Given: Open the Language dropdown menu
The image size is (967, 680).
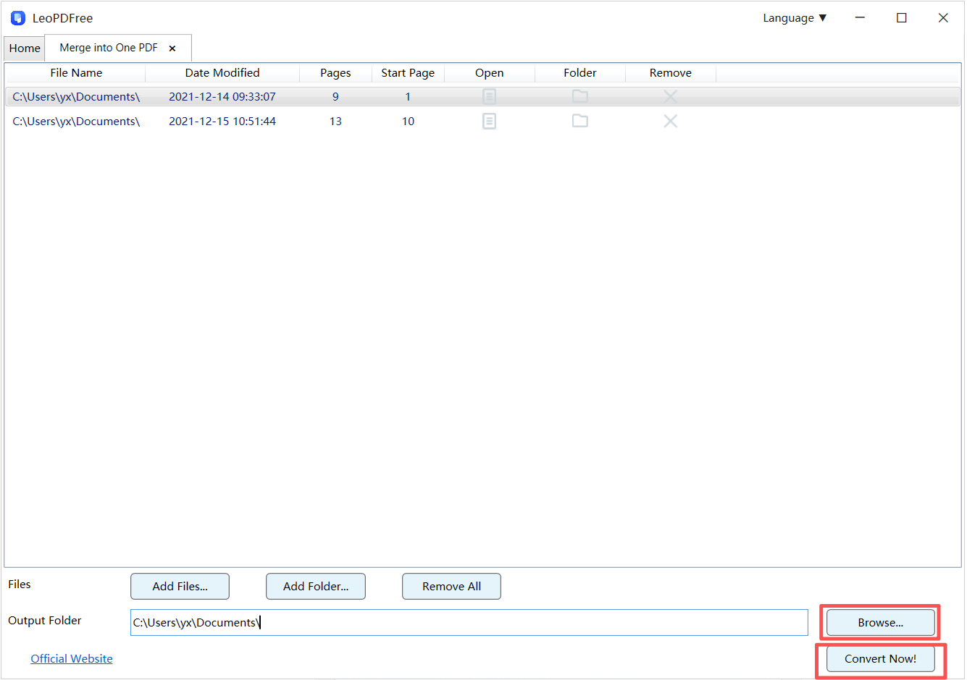Looking at the screenshot, I should [x=795, y=18].
